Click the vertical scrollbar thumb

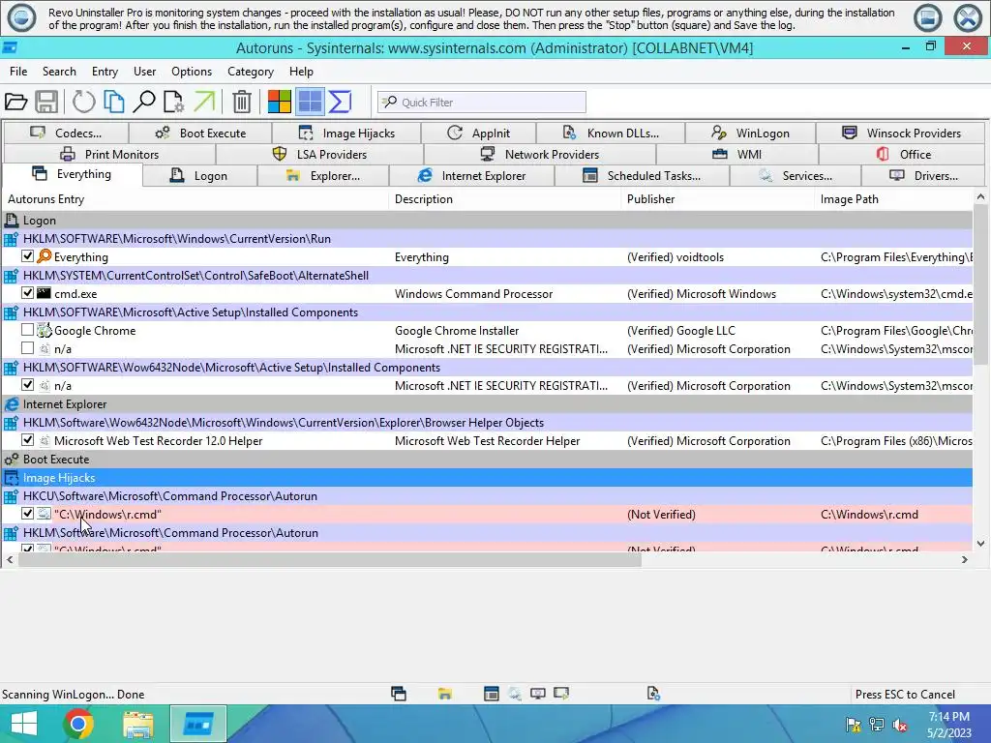pos(980,284)
